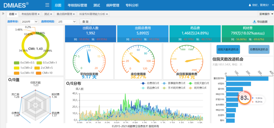Toggle the hamburger menu icon
Screen dimensions: 274x128
point(47,5)
